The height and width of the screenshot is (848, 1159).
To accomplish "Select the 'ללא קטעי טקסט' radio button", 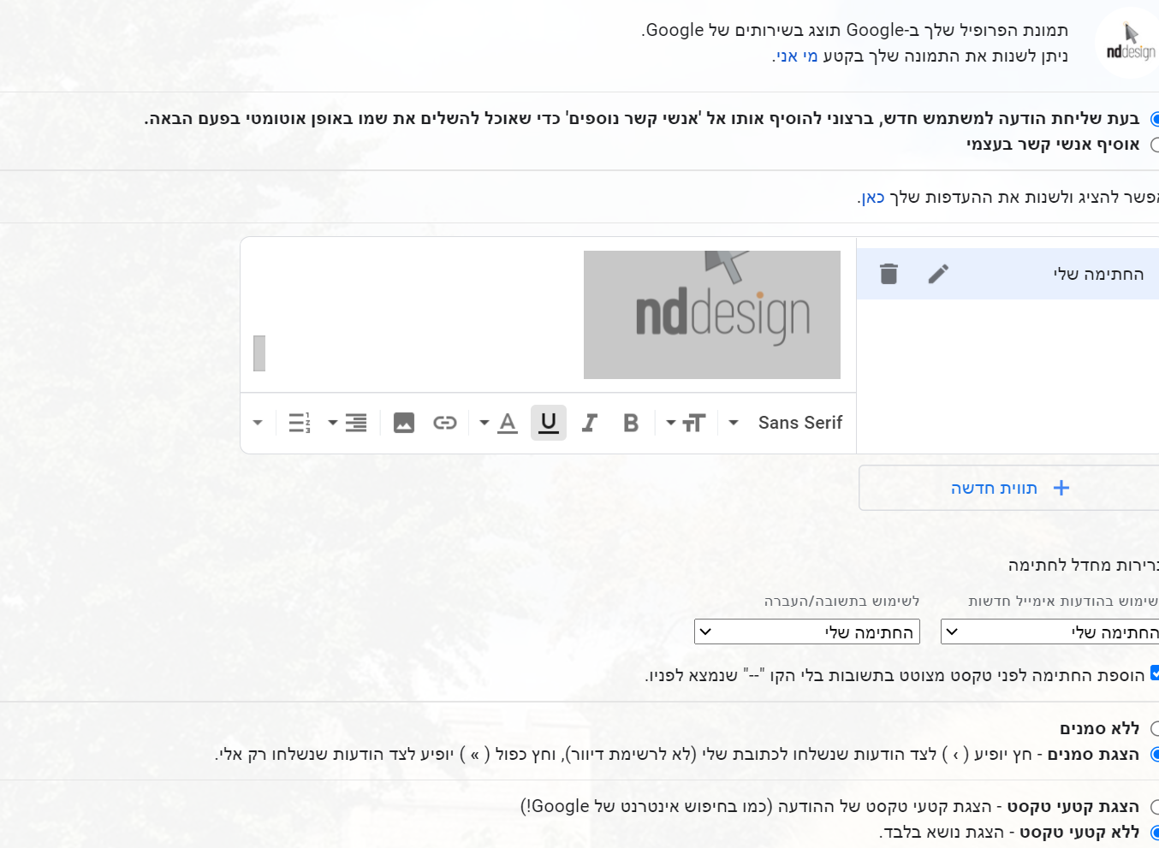I will point(1154,833).
